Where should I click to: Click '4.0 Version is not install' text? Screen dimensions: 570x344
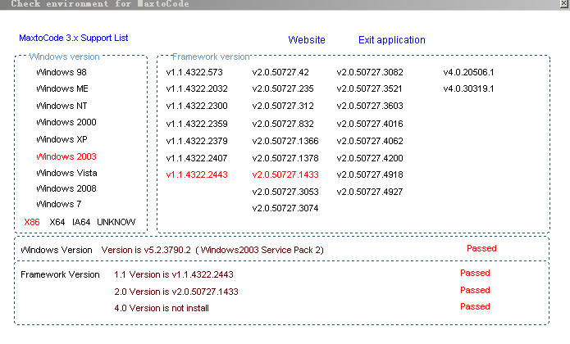tap(162, 308)
